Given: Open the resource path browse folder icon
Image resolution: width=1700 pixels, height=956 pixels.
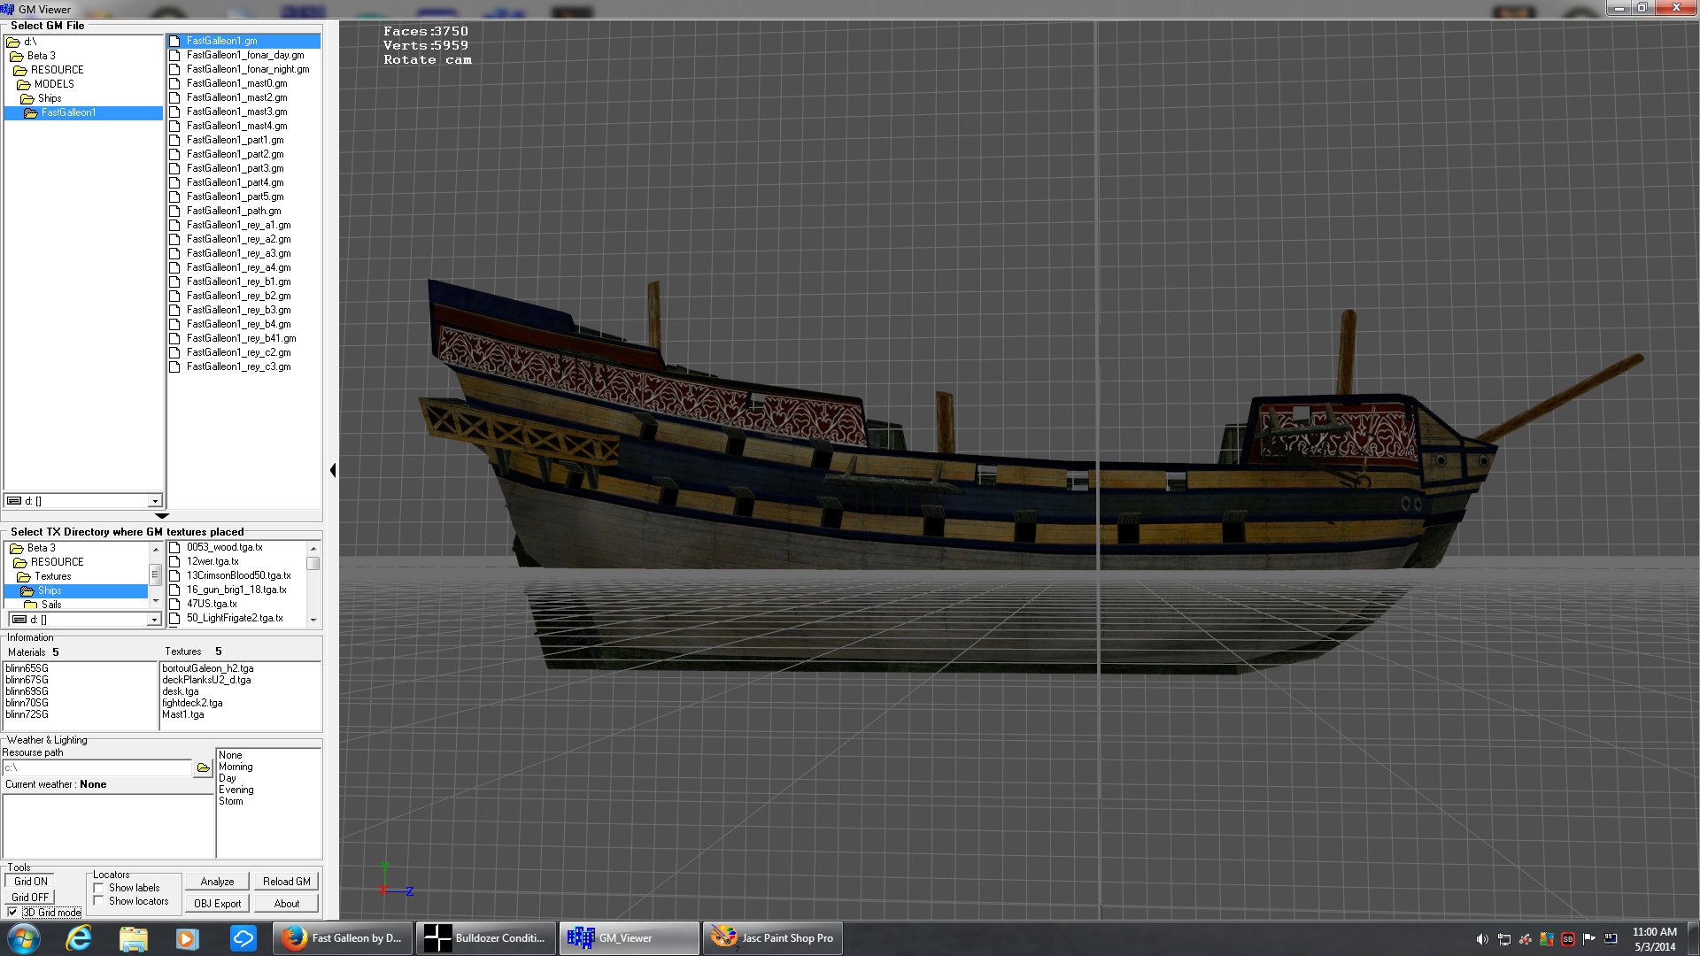Looking at the screenshot, I should (204, 767).
